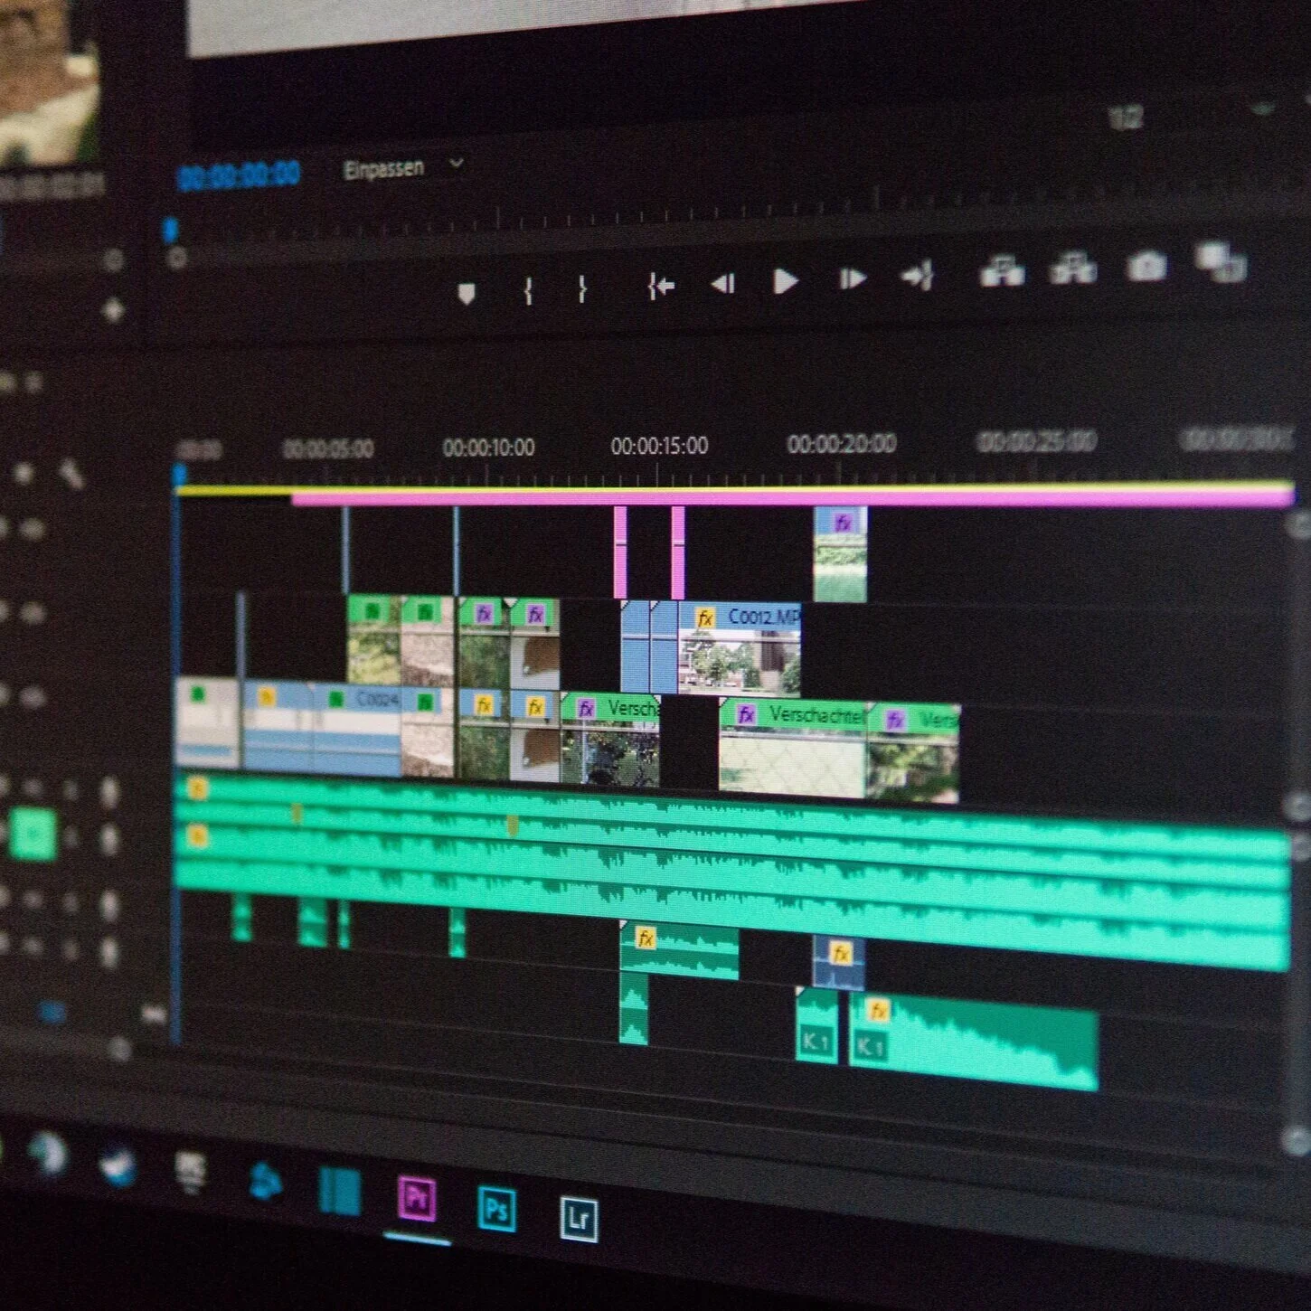The height and width of the screenshot is (1311, 1311).
Task: Open Lightroom from the taskbar
Action: (579, 1218)
